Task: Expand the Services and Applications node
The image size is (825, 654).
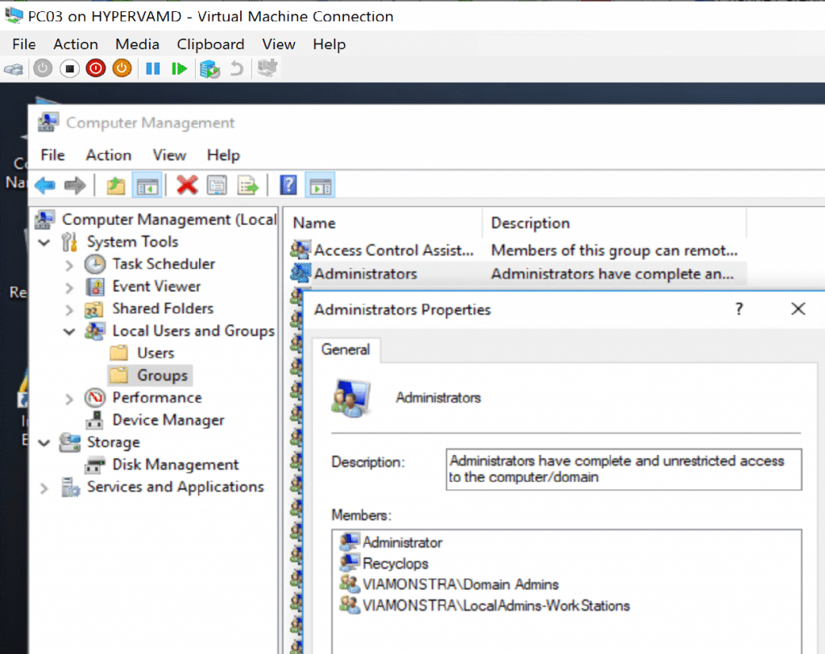Action: pos(44,487)
